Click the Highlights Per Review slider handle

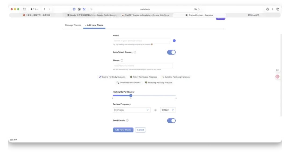[x=131, y=96]
